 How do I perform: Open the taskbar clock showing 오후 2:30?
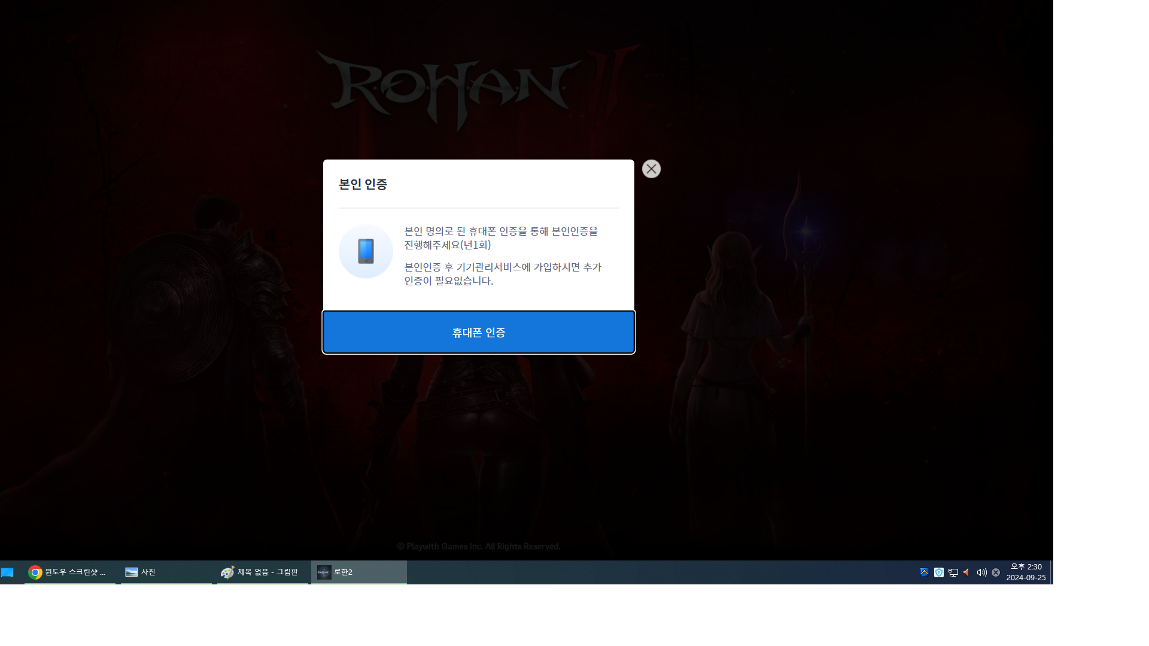coord(1026,572)
